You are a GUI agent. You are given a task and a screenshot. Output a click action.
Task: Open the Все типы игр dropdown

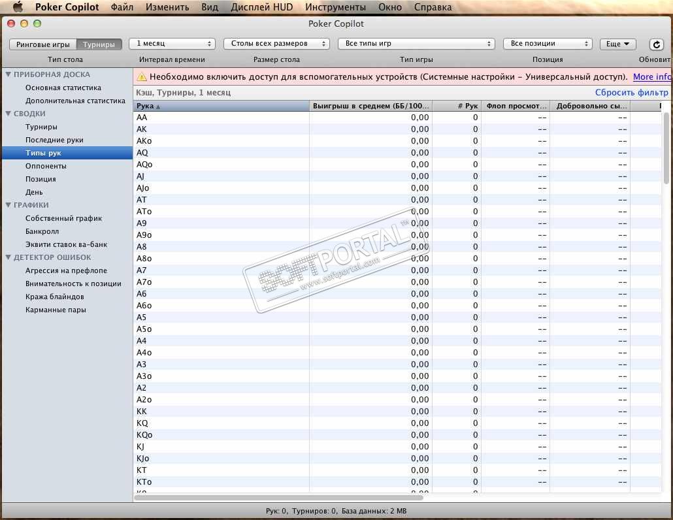(x=416, y=44)
